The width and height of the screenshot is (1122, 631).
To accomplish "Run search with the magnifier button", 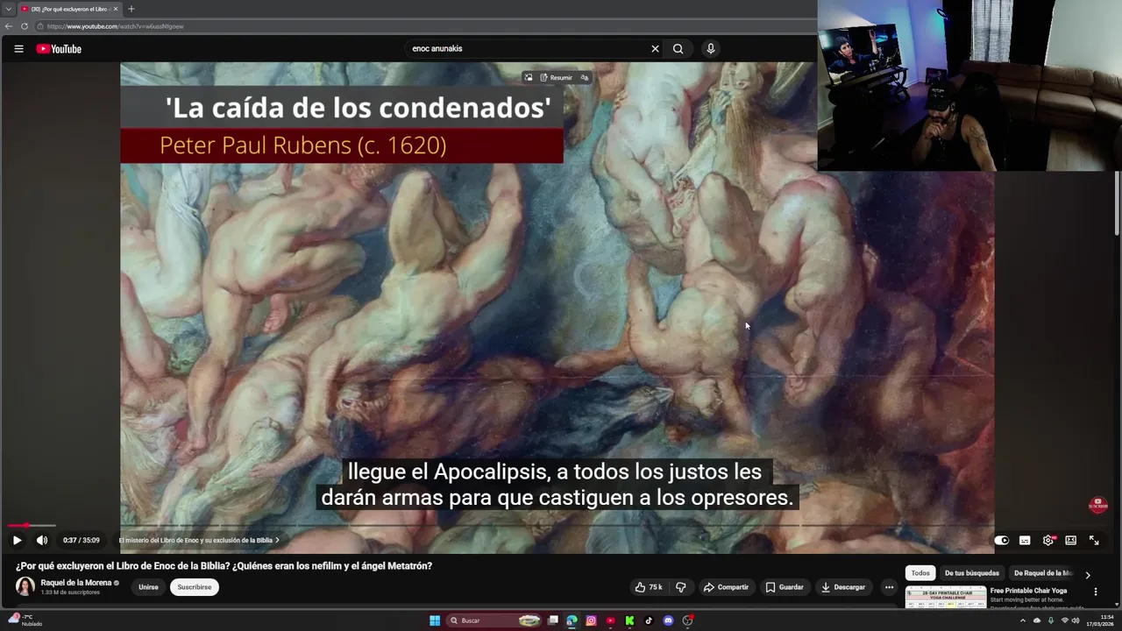I will (x=678, y=49).
